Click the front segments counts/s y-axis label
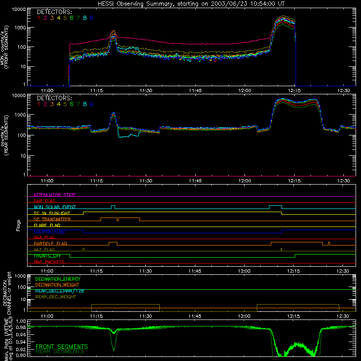The width and height of the screenshot is (361, 361). click(x=4, y=47)
